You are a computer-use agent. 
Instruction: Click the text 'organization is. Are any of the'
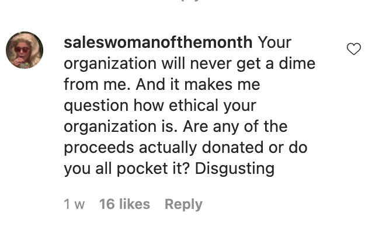point(176,127)
